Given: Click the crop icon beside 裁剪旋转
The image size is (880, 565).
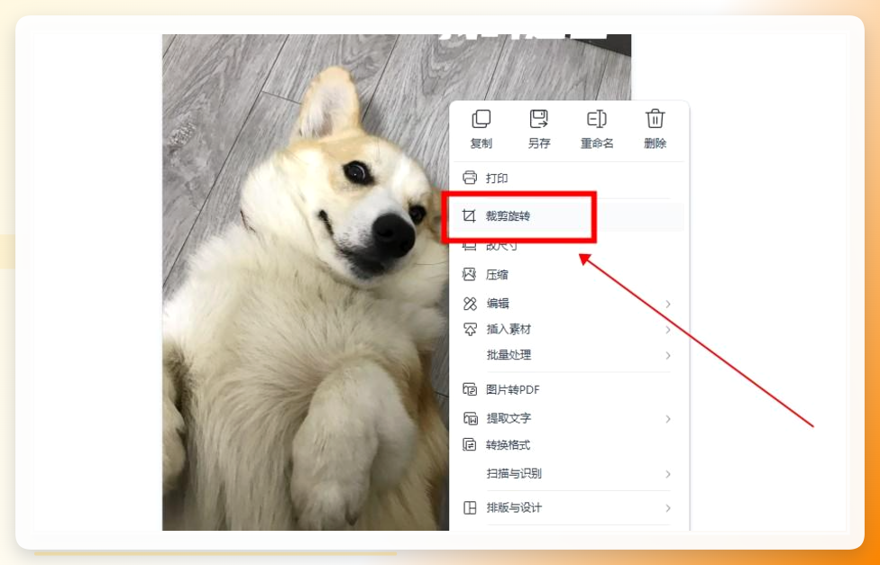Looking at the screenshot, I should (x=469, y=216).
